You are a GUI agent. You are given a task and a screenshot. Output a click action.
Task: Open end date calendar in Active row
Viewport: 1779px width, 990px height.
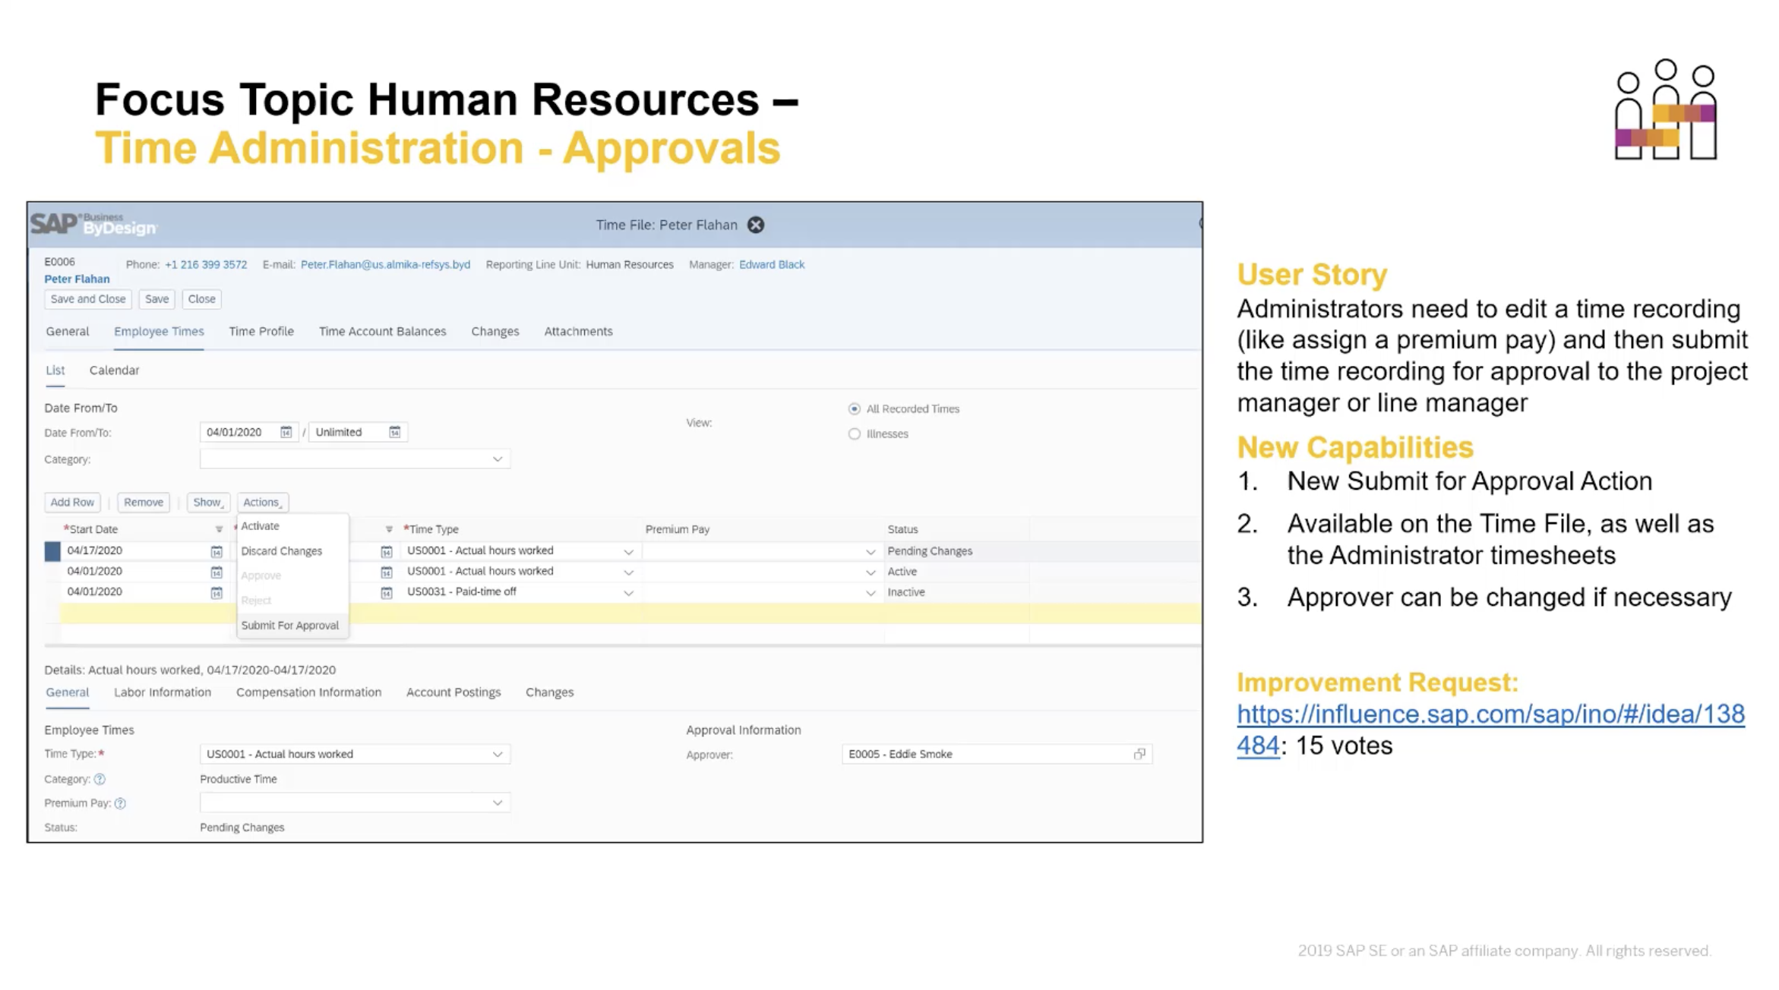(x=386, y=572)
